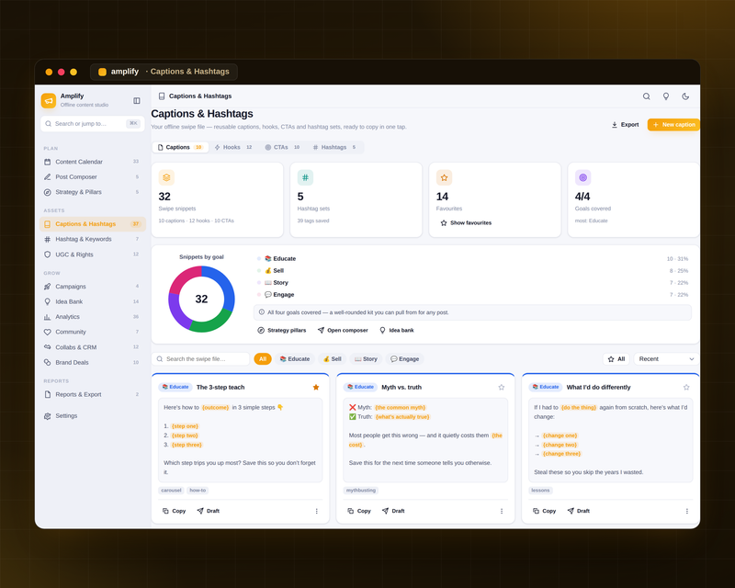Click Open composer link
The width and height of the screenshot is (735, 588).
click(343, 331)
